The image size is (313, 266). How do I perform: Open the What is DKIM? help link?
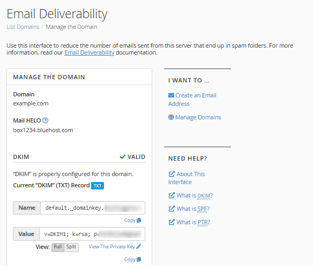tap(195, 195)
